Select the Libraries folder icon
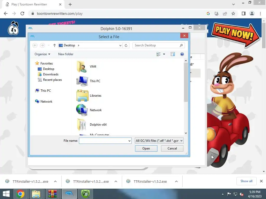The image size is (266, 199). tap(82, 96)
